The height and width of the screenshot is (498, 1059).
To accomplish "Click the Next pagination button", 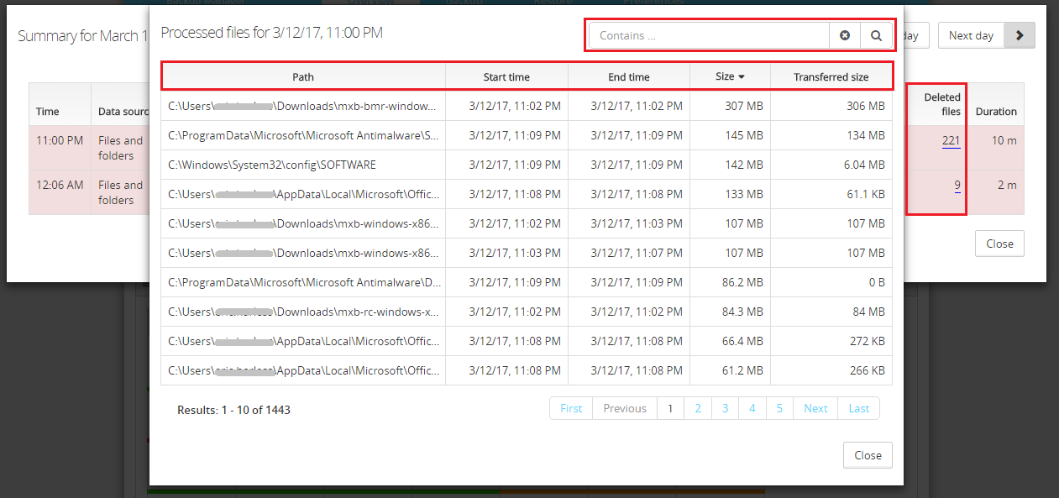I will coord(815,407).
